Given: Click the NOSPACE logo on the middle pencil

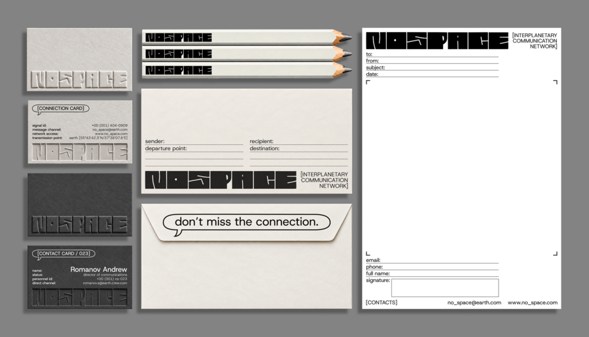Looking at the screenshot, I should (179, 54).
